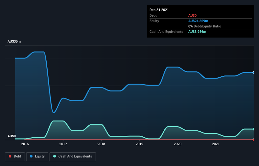Click the AU$3.956m cash value in tooltip

click(x=197, y=32)
